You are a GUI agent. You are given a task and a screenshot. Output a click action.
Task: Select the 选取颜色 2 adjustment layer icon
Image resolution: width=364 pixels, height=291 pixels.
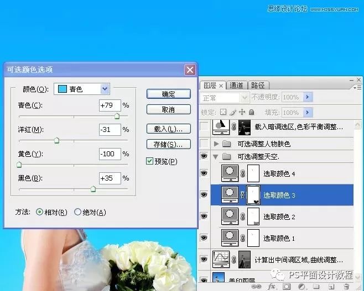click(x=230, y=216)
